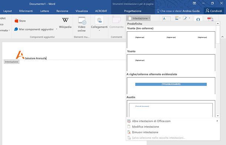Click the Condividi share button
The width and height of the screenshot is (226, 145).
[214, 11]
